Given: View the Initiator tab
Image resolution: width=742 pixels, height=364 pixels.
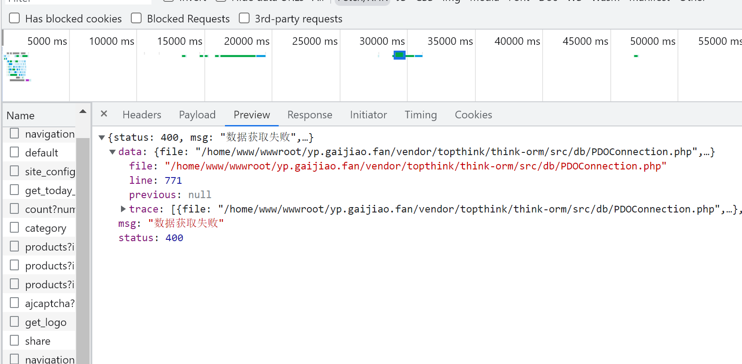Looking at the screenshot, I should click(x=368, y=115).
